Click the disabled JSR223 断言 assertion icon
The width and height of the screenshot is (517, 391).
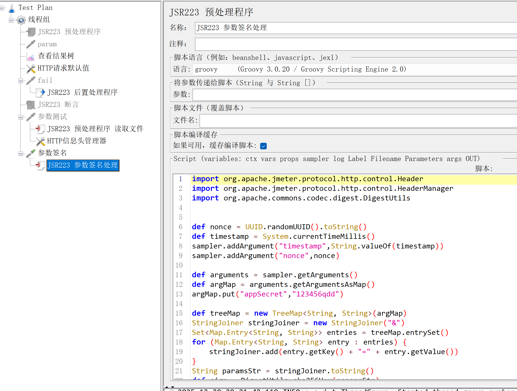[31, 105]
